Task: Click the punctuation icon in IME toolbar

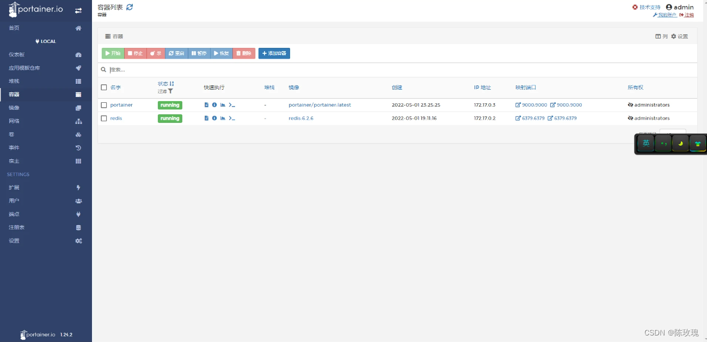Action: point(663,144)
